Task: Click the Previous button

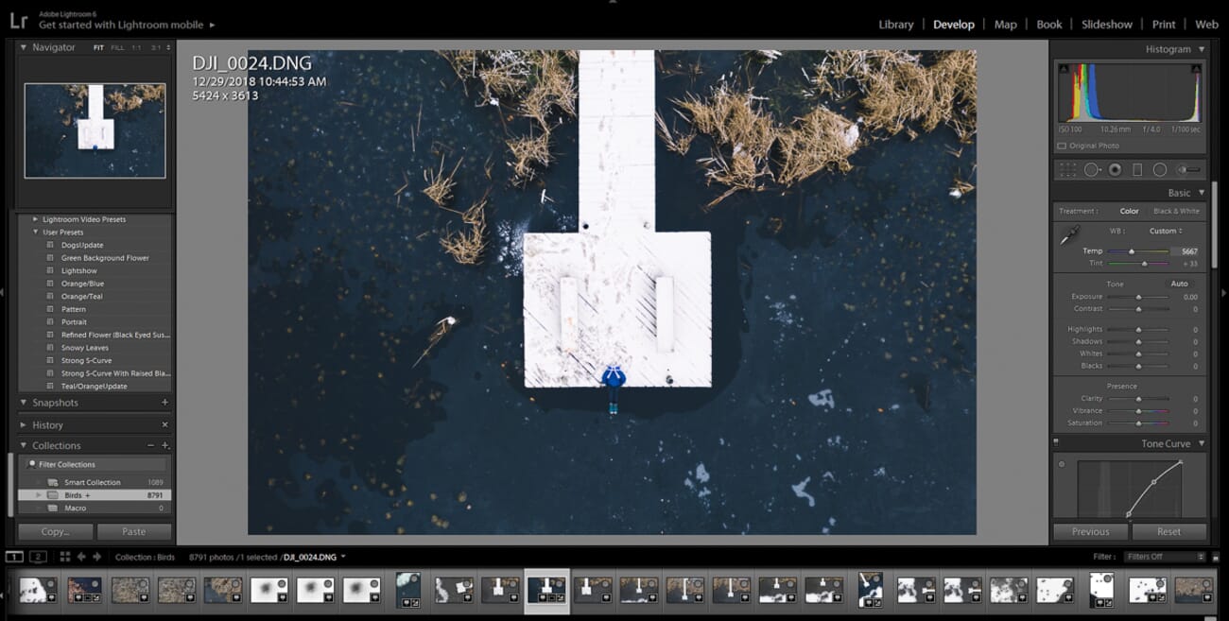Action: [1089, 531]
